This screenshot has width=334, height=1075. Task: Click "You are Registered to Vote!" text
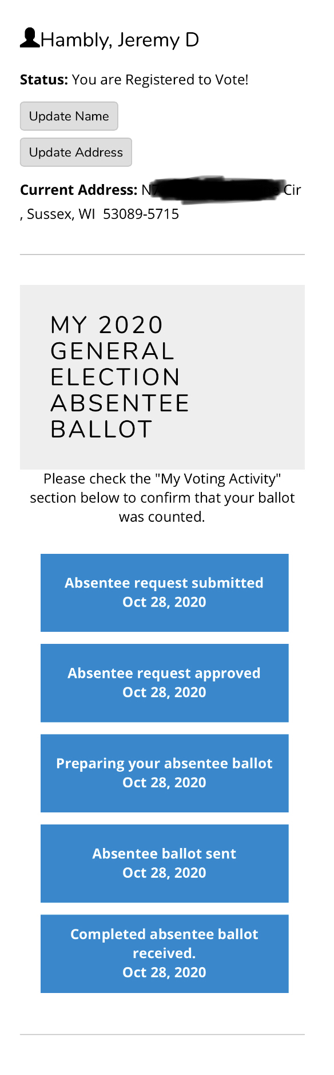(160, 80)
